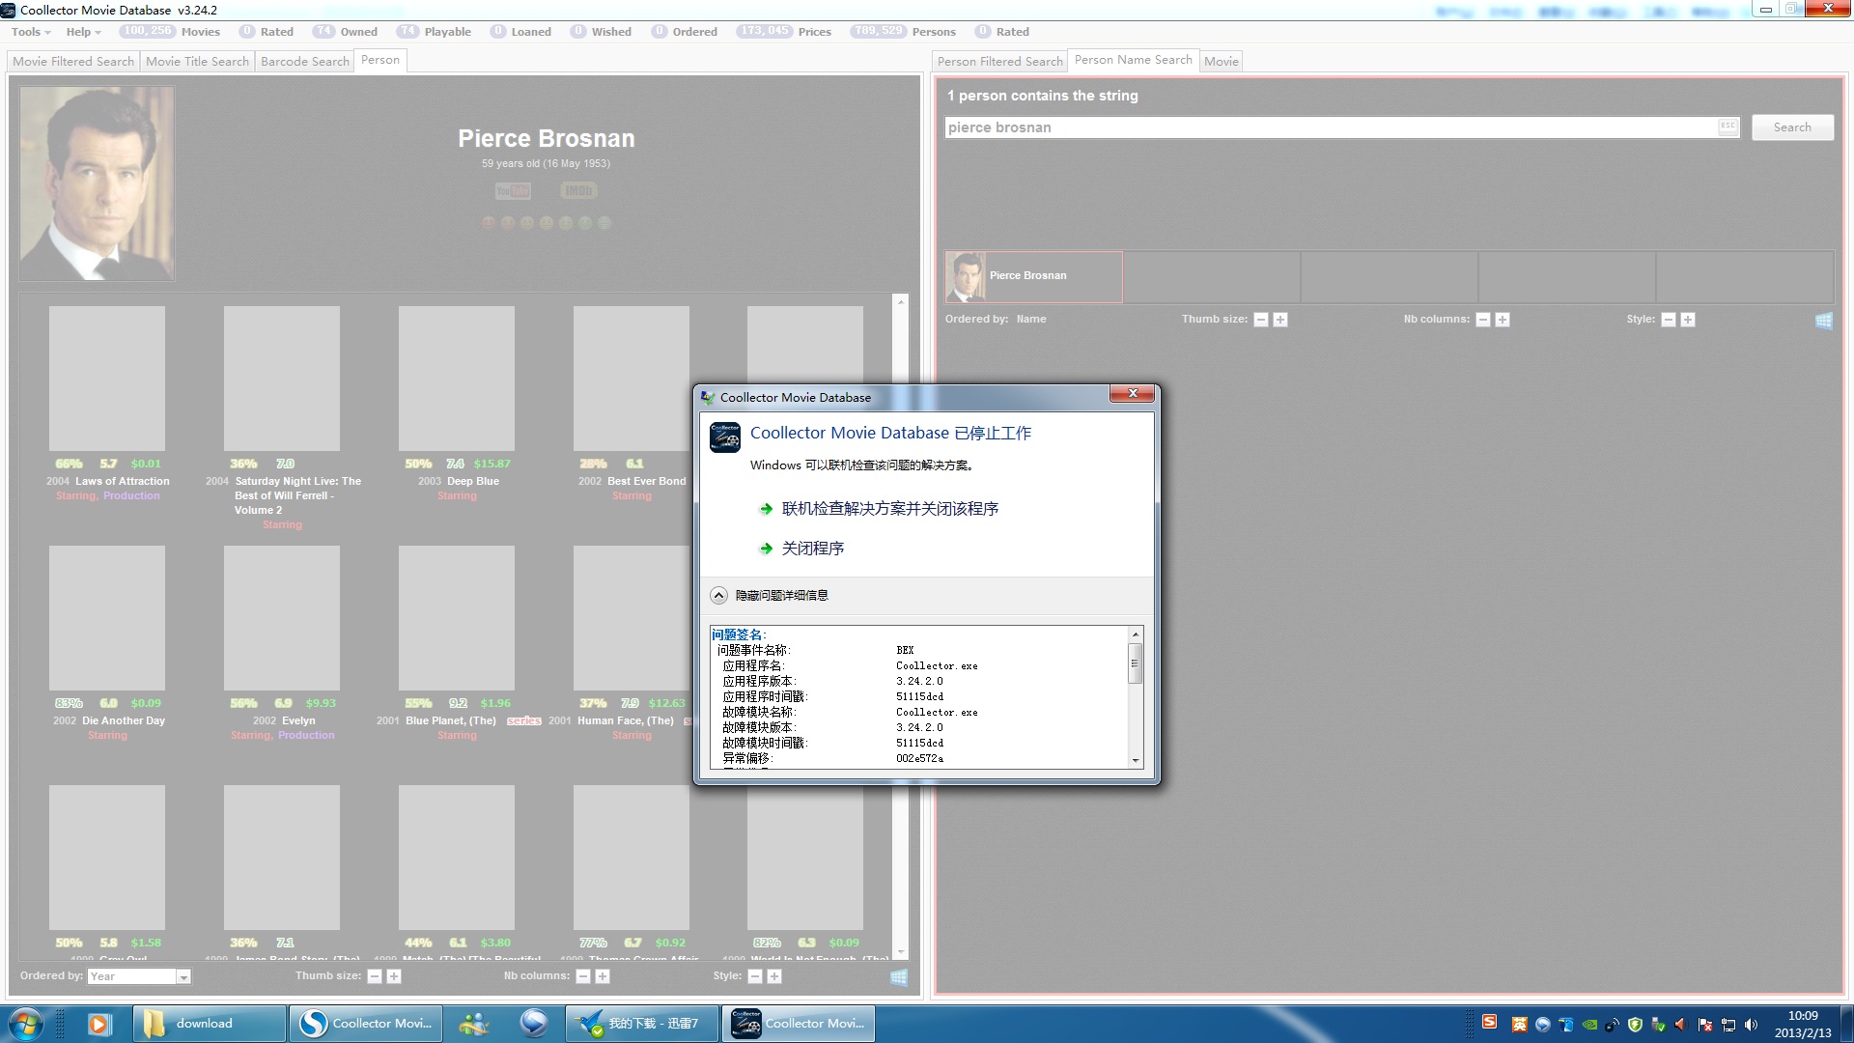The width and height of the screenshot is (1854, 1043).
Task: Open Person Name Search tab
Action: click(x=1133, y=60)
